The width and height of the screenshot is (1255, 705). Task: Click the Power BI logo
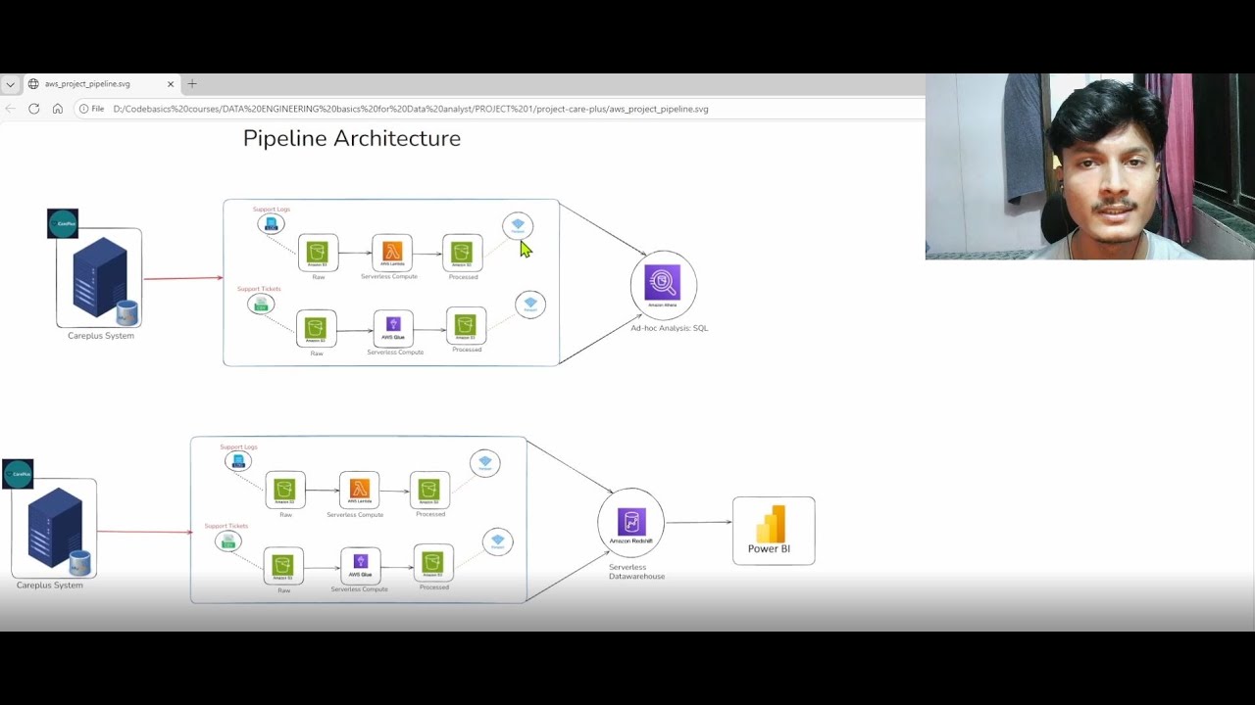[x=772, y=524]
